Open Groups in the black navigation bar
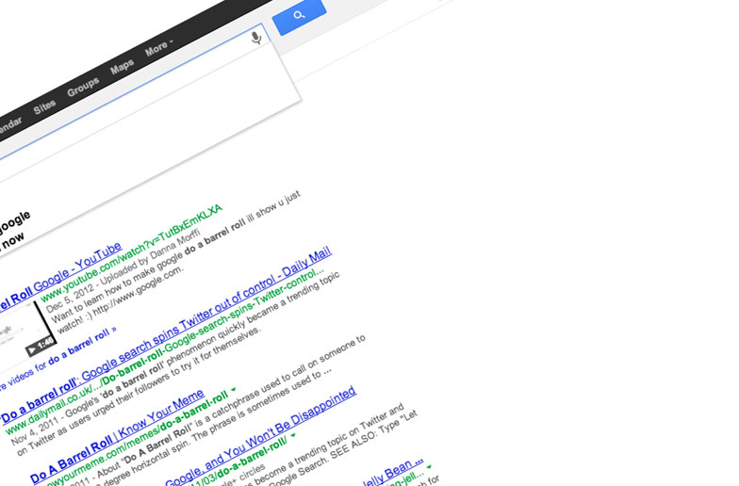The height and width of the screenshot is (486, 739). click(83, 87)
